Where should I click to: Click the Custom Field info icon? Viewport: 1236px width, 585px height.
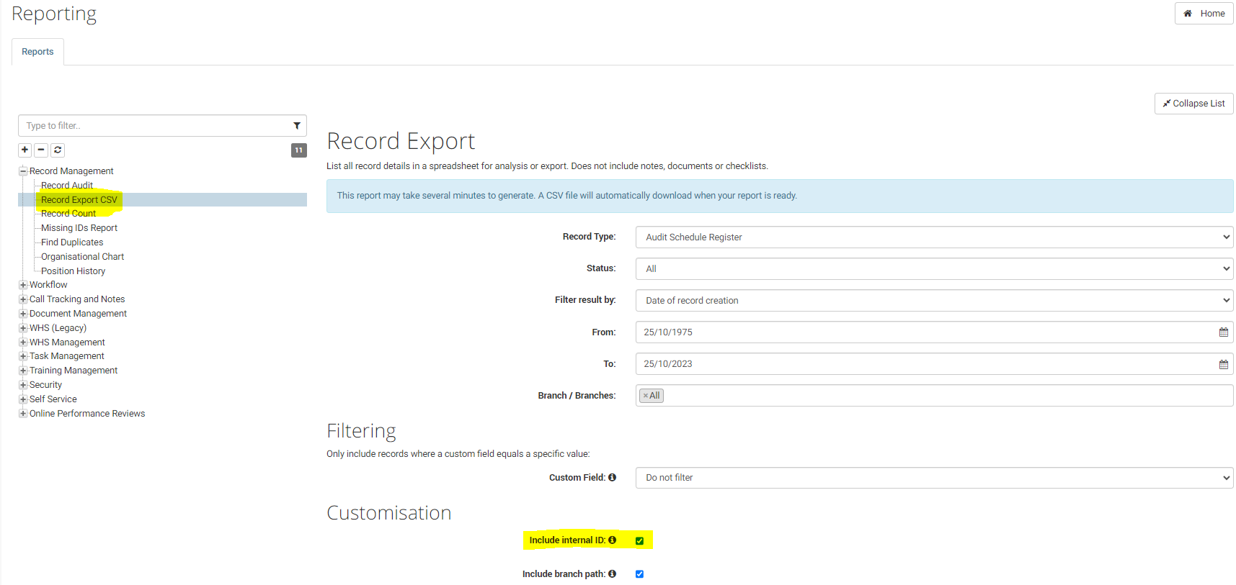tap(612, 477)
